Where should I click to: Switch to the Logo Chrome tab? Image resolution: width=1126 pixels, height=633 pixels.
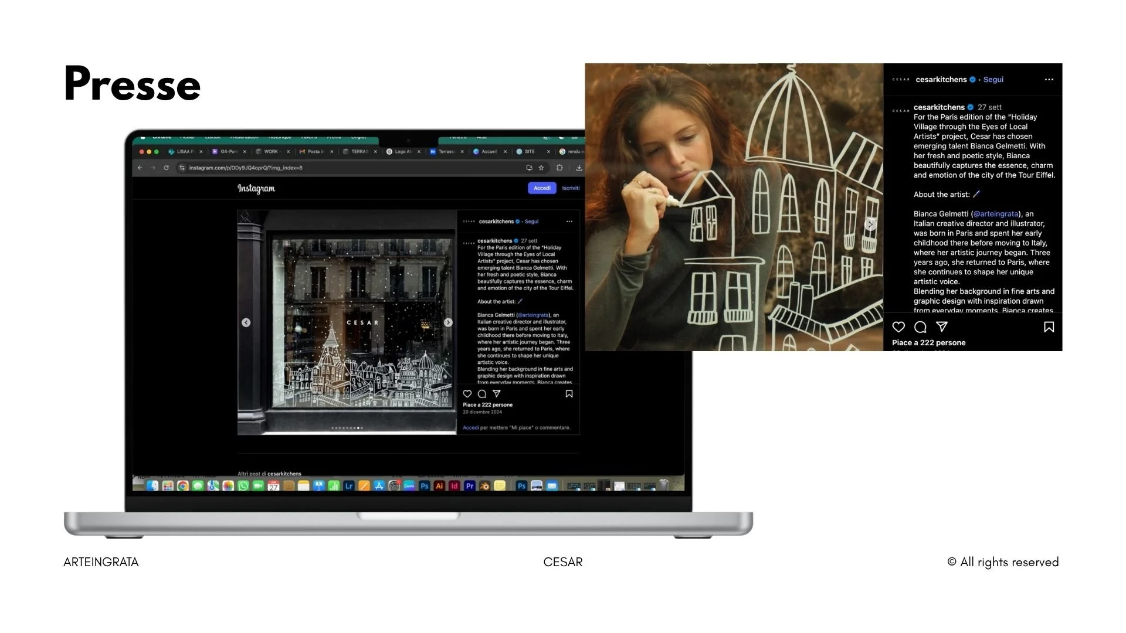[x=403, y=151]
